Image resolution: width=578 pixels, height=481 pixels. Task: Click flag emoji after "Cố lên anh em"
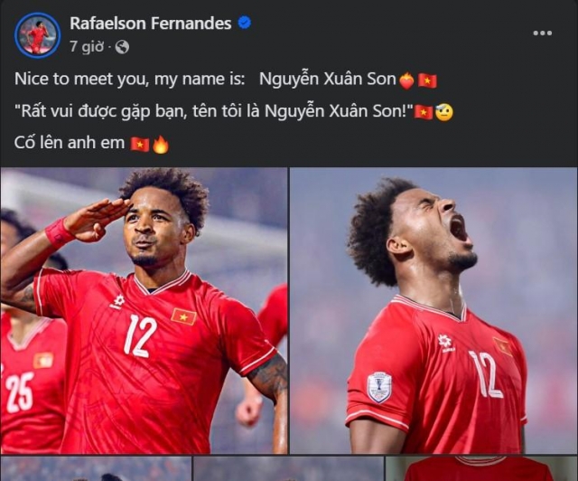pos(140,144)
